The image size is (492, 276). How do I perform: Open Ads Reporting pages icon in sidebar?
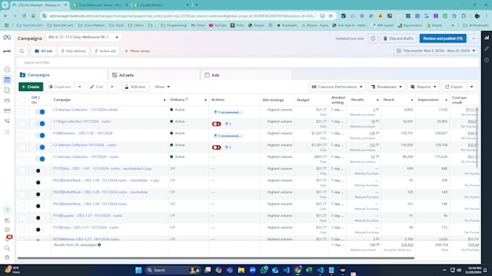click(x=7, y=90)
